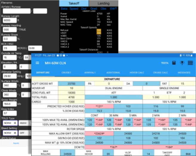Switch to the DEPARTURE tab

43,72
